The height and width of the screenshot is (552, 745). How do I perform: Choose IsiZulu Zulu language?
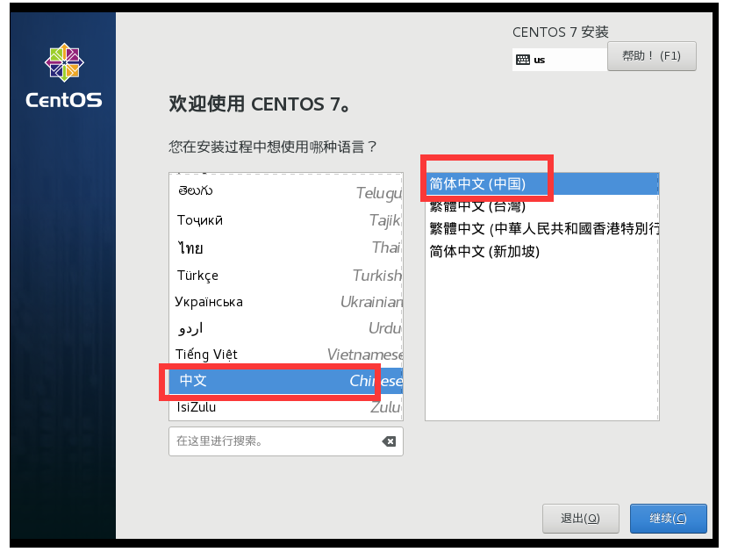[x=286, y=407]
